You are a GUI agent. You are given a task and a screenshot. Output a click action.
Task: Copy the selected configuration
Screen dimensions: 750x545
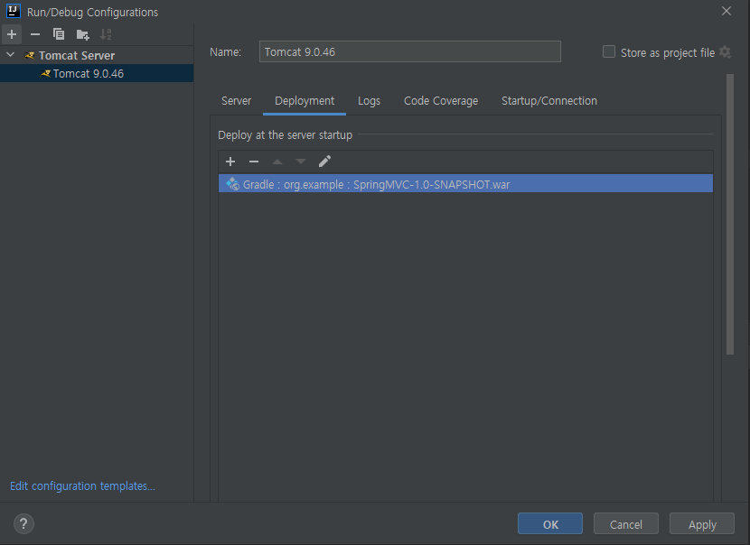59,34
